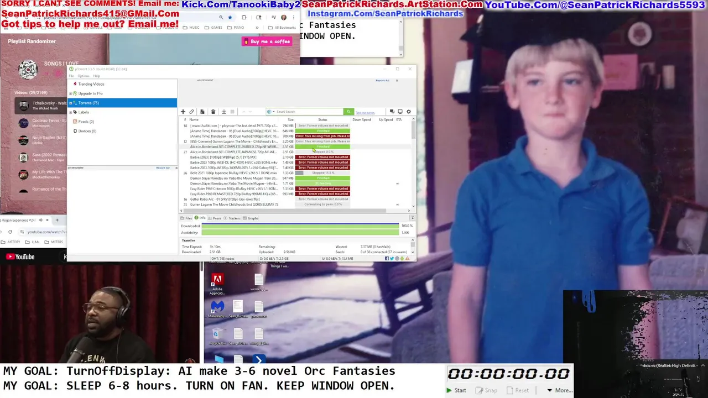
Task: Open search engine dropdown in Smart Search
Action: [x=273, y=112]
